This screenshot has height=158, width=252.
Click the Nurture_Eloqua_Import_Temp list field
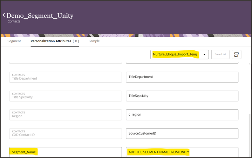pyautogui.click(x=175, y=54)
